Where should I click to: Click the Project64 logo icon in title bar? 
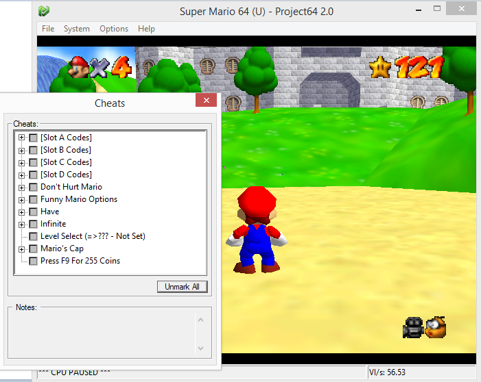[44, 11]
